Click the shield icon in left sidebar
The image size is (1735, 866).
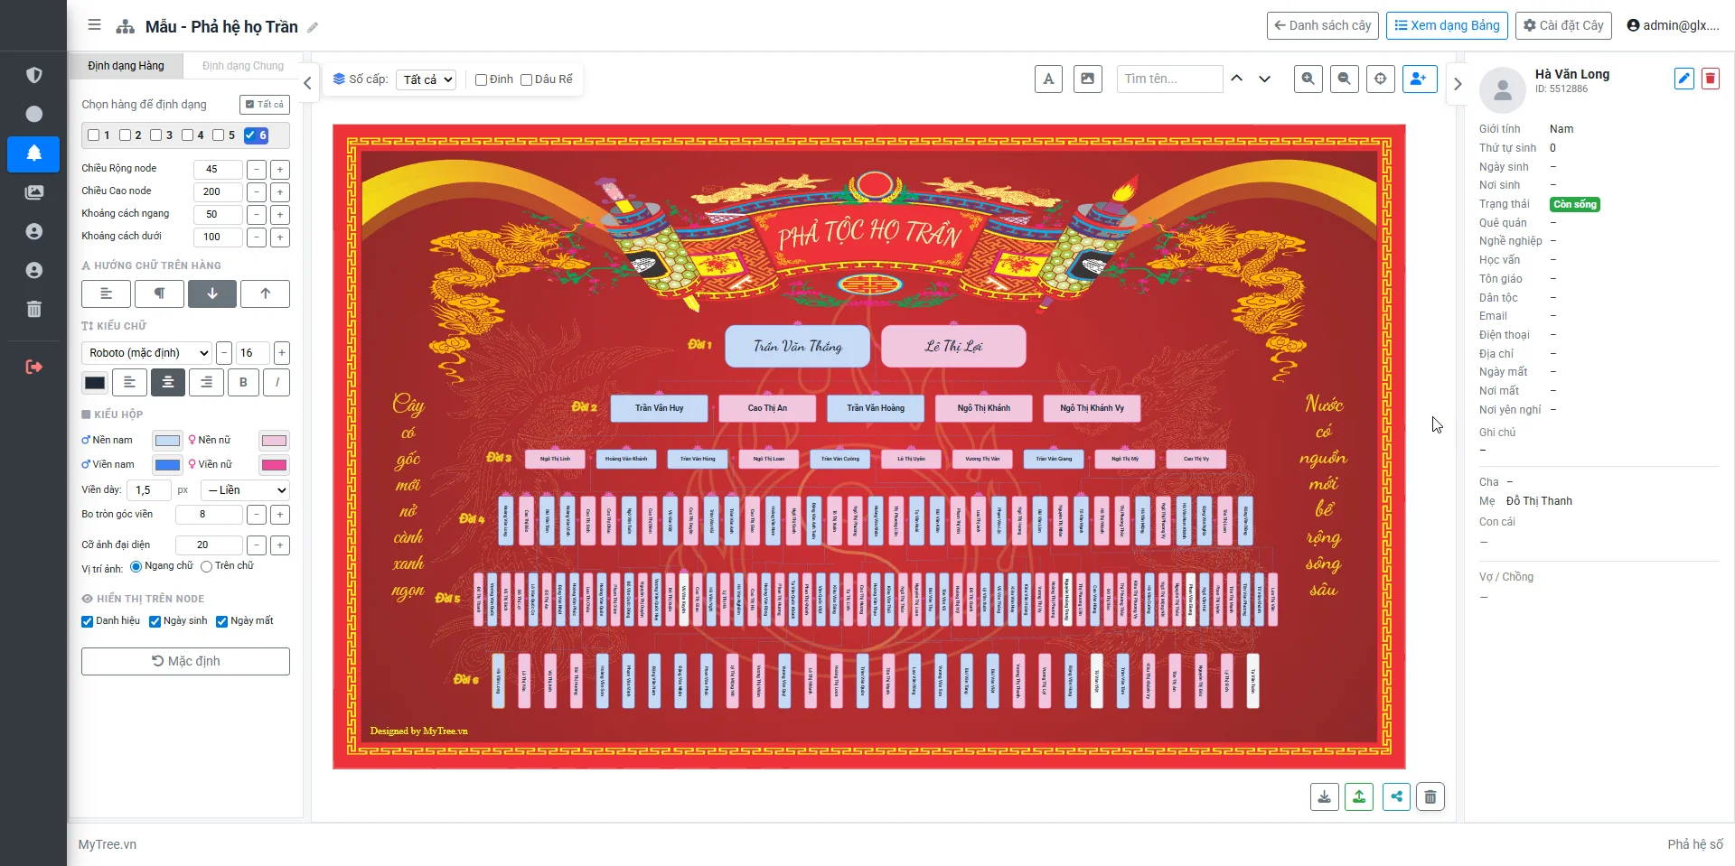(x=34, y=75)
